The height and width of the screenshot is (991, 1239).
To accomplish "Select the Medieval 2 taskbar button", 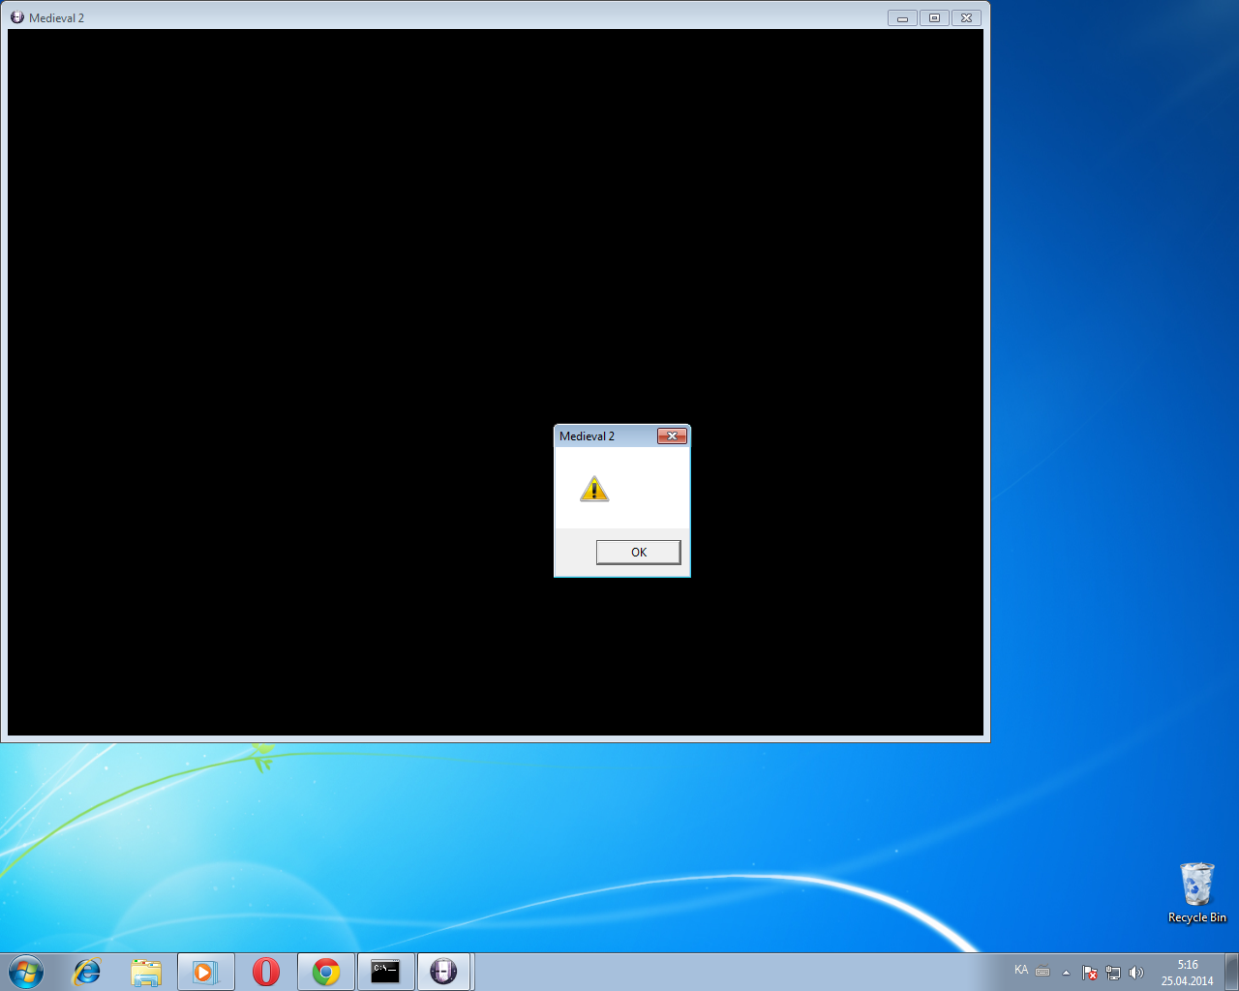I will (443, 972).
